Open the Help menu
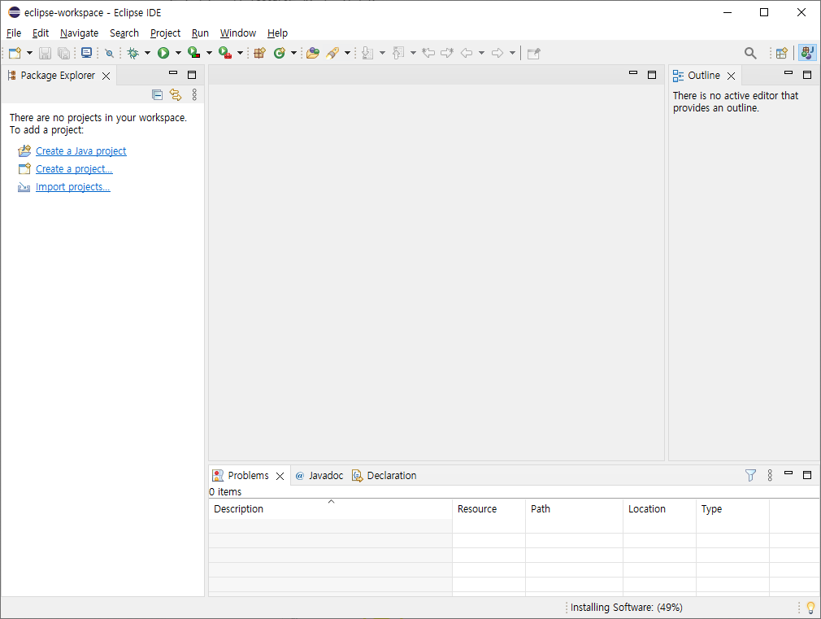Screen dimensions: 821x619 (x=277, y=33)
